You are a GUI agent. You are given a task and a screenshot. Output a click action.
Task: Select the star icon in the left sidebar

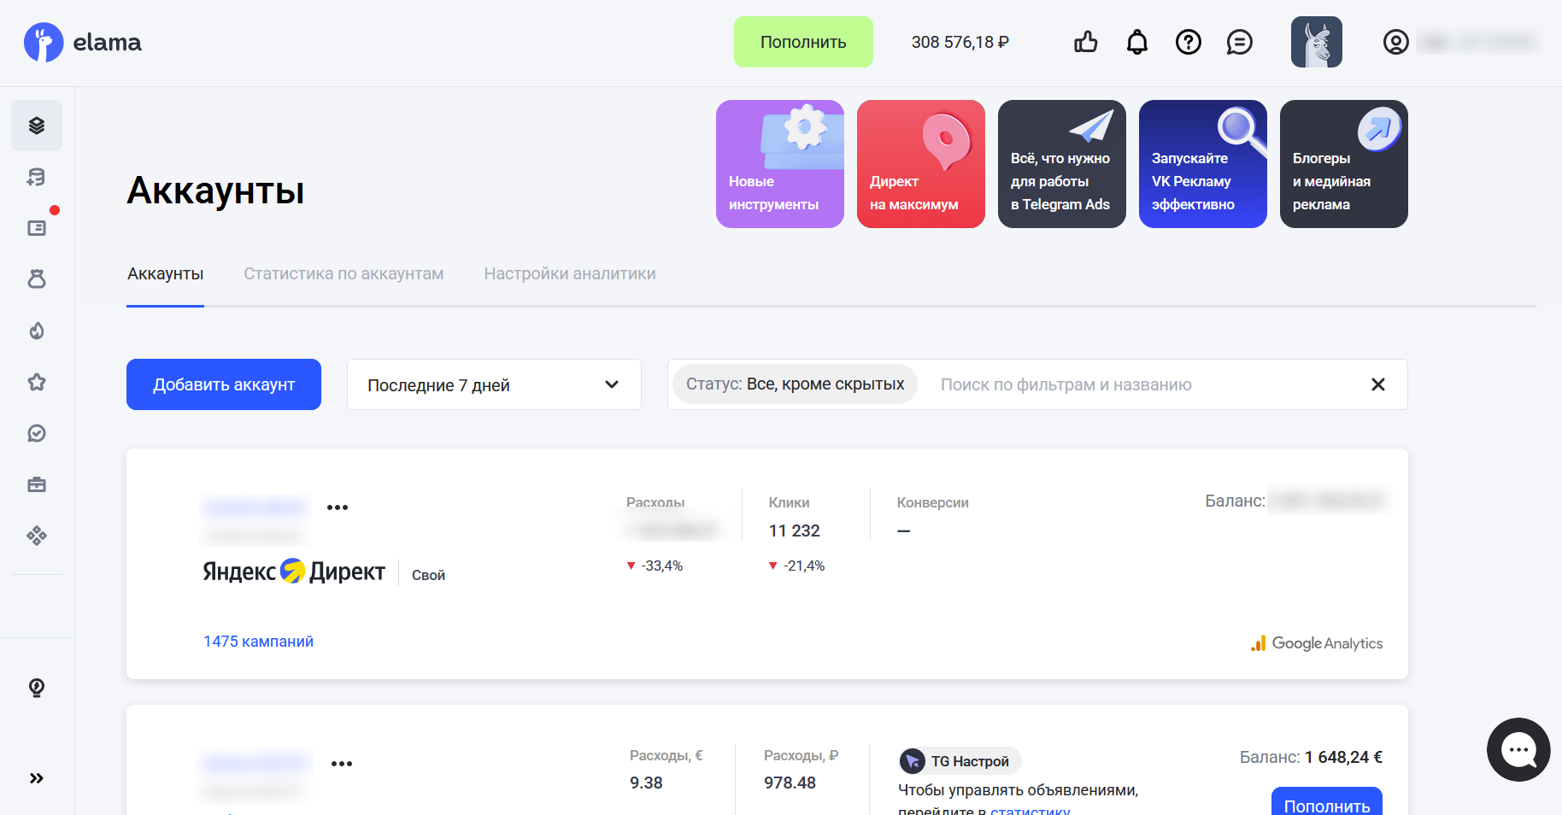coord(37,382)
